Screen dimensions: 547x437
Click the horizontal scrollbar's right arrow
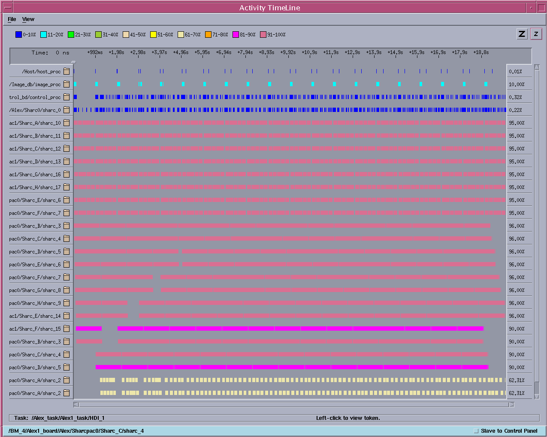(511, 404)
